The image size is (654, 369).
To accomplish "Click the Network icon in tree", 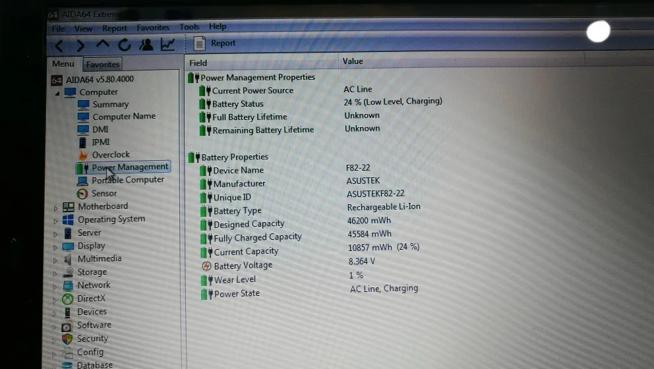I will [68, 285].
